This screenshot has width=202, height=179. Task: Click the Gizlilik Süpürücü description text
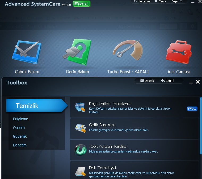coord(119,130)
